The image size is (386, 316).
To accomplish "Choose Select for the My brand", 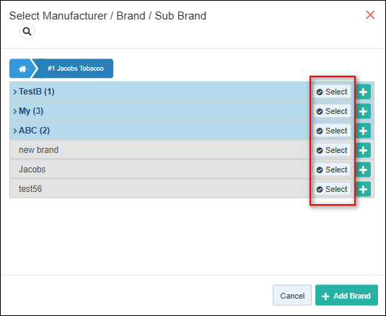I will [x=332, y=111].
